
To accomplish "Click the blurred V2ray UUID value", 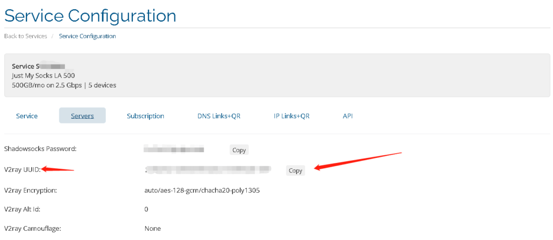I will (x=207, y=169).
